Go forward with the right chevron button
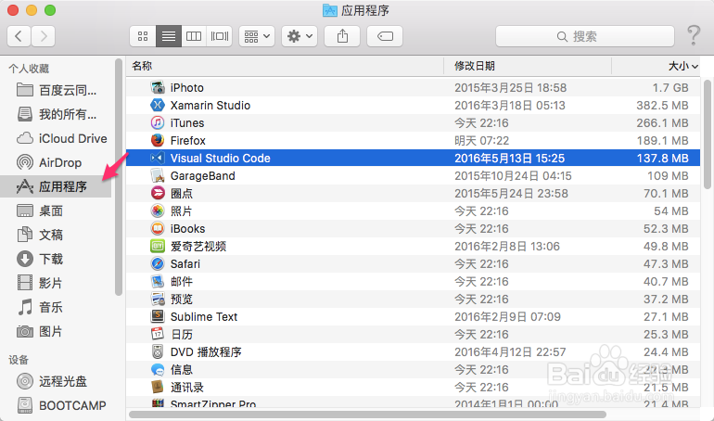Image resolution: width=714 pixels, height=421 pixels. 44,36
